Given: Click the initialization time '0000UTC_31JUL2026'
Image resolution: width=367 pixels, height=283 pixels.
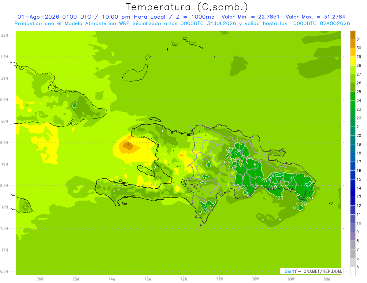Looking at the screenshot, I should click(x=208, y=24).
